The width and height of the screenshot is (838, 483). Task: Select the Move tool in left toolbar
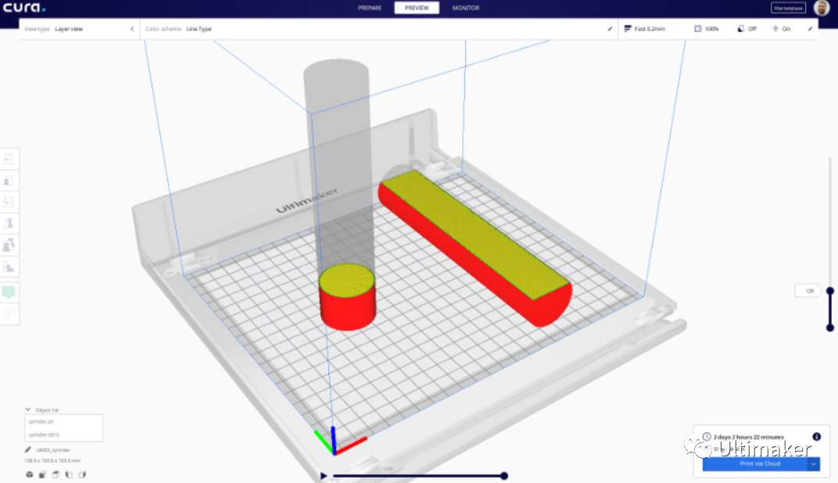click(x=9, y=159)
